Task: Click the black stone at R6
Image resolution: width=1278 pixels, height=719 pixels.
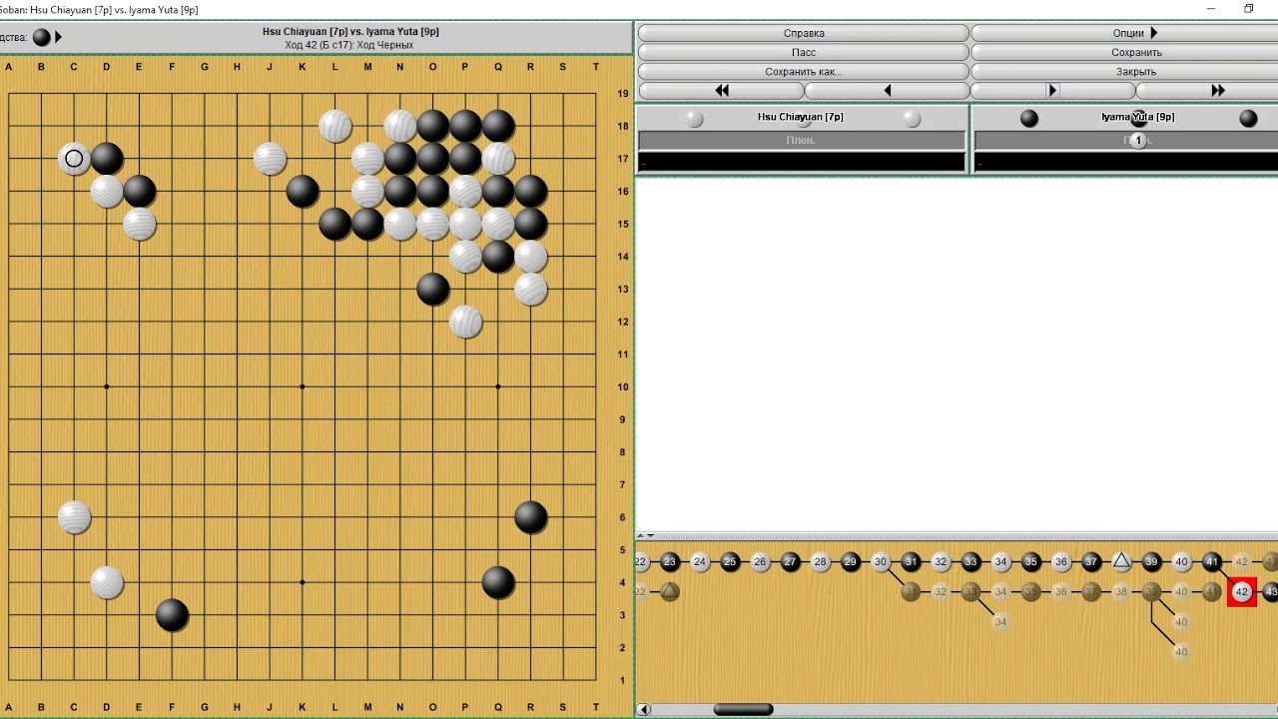Action: (530, 517)
